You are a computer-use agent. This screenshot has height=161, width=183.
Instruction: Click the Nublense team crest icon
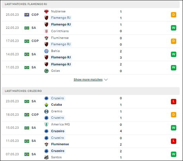pos(46,11)
